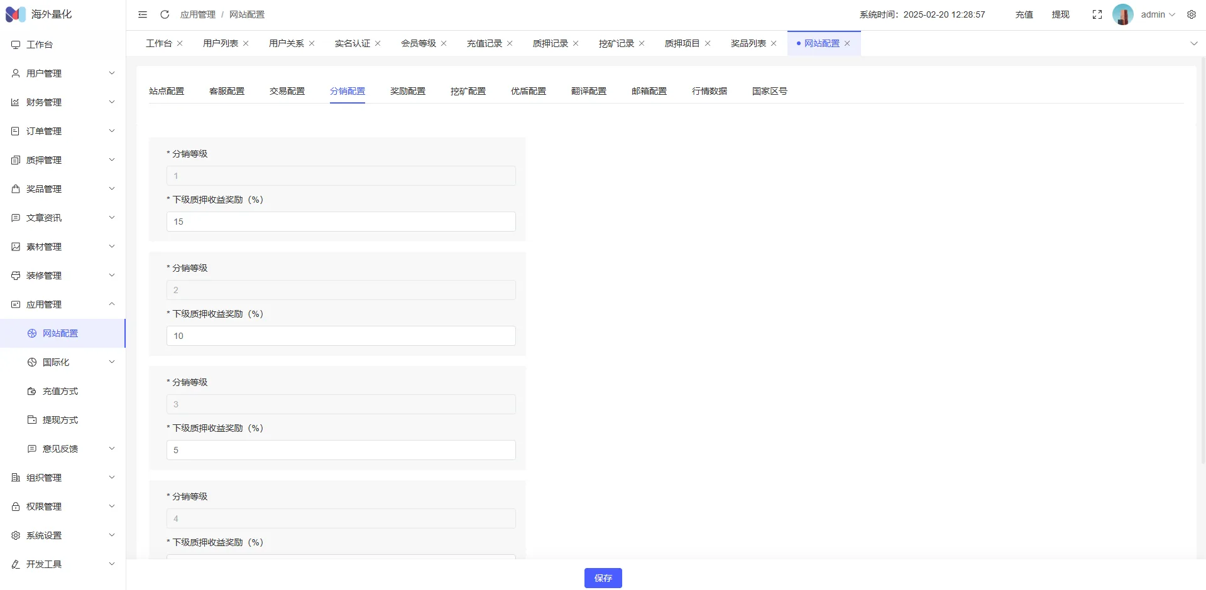Click the 充值 link in header
The height and width of the screenshot is (590, 1206).
click(x=1024, y=14)
